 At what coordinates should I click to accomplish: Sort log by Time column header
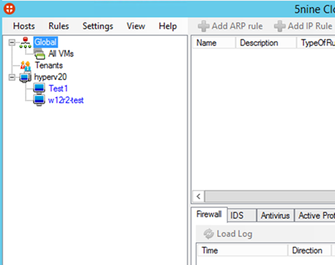[242, 250]
